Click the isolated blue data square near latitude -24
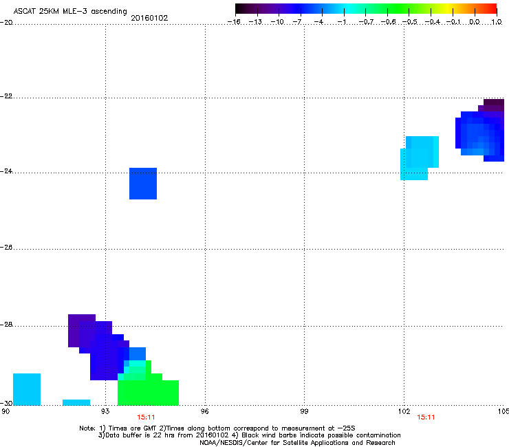The image size is (509, 447). point(143,184)
